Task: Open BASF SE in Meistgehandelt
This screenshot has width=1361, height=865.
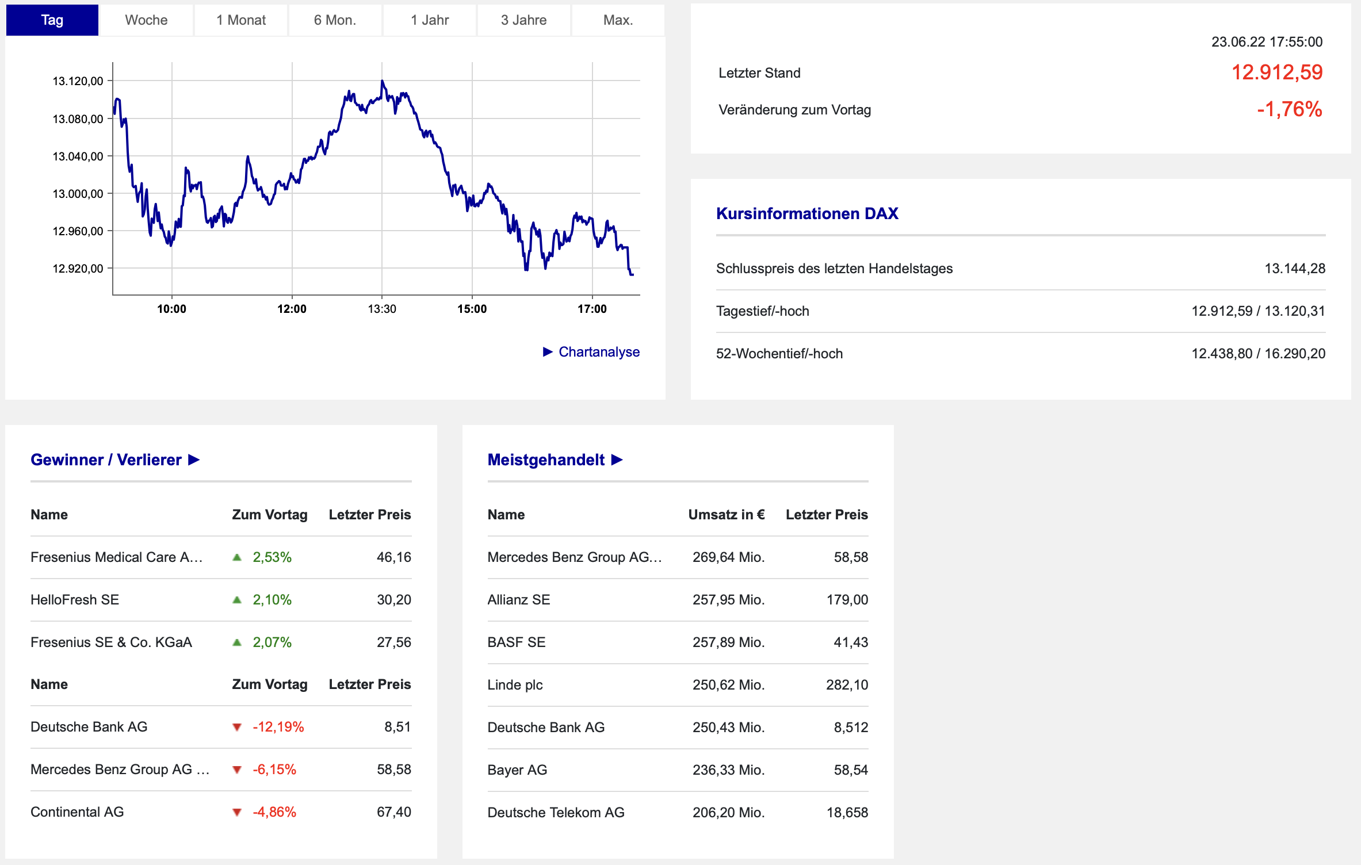Action: [517, 642]
